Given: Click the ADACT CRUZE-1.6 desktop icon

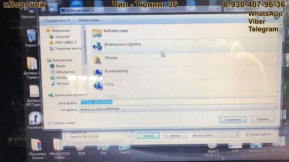Looking at the screenshot, I should click(213, 151).
